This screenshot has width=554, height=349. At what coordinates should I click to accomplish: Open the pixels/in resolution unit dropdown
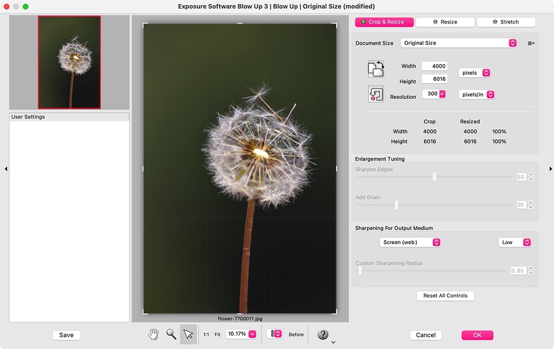click(x=477, y=95)
